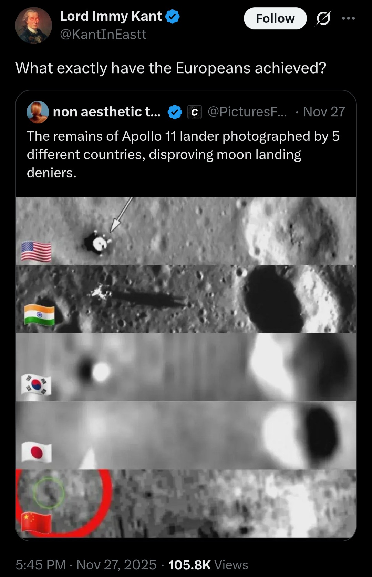
Task: Tap the quoted account's verified badge
Action: 175,112
